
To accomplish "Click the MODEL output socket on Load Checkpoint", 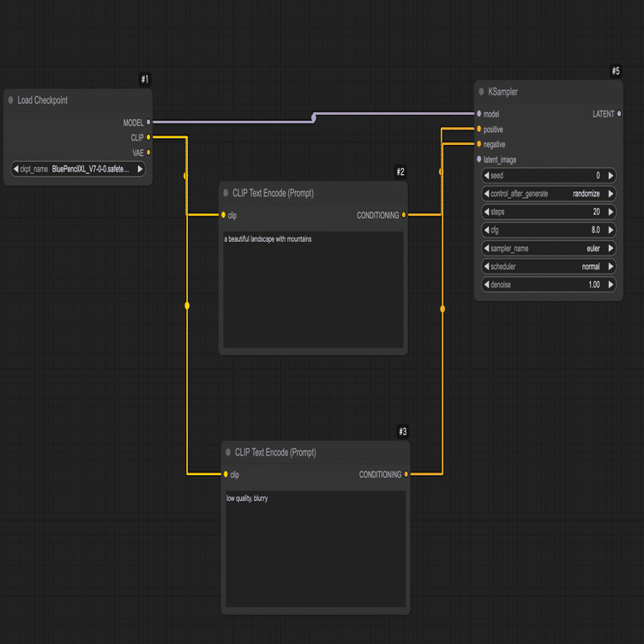I will tap(148, 122).
